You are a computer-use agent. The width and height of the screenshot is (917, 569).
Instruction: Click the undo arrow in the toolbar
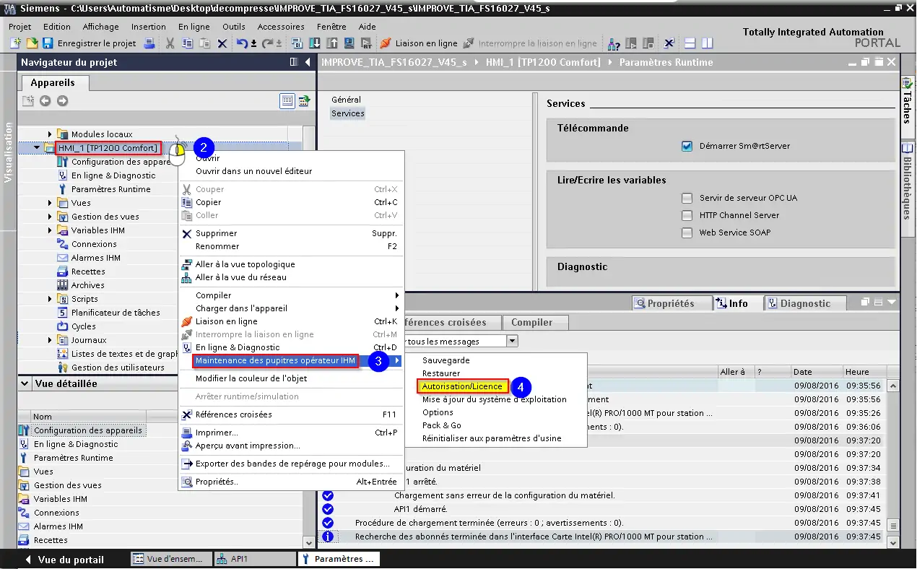tap(241, 43)
